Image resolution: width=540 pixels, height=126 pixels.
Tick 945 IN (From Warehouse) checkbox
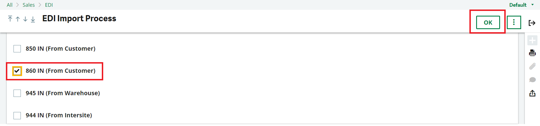(17, 93)
